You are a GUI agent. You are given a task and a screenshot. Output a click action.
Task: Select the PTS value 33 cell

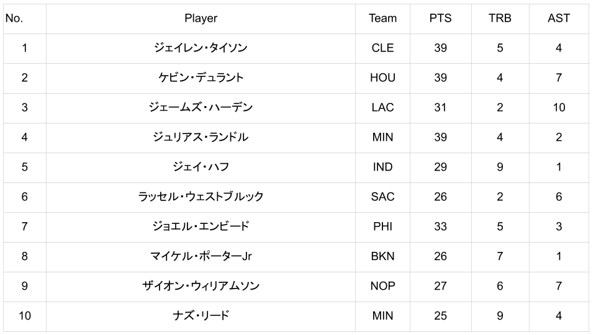coord(440,227)
